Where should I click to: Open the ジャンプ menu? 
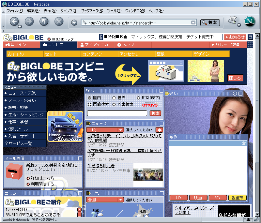(69, 11)
